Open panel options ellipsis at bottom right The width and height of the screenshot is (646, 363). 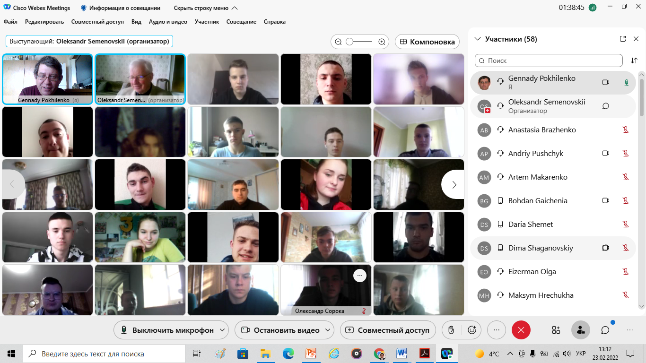630,330
